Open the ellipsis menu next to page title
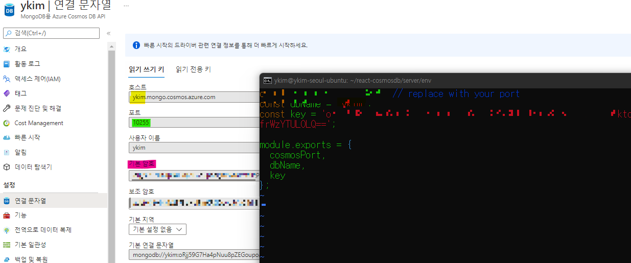The image size is (631, 263). [x=126, y=6]
